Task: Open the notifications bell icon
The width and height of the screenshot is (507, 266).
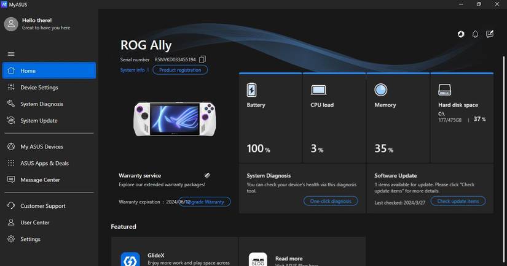Action: (x=475, y=34)
